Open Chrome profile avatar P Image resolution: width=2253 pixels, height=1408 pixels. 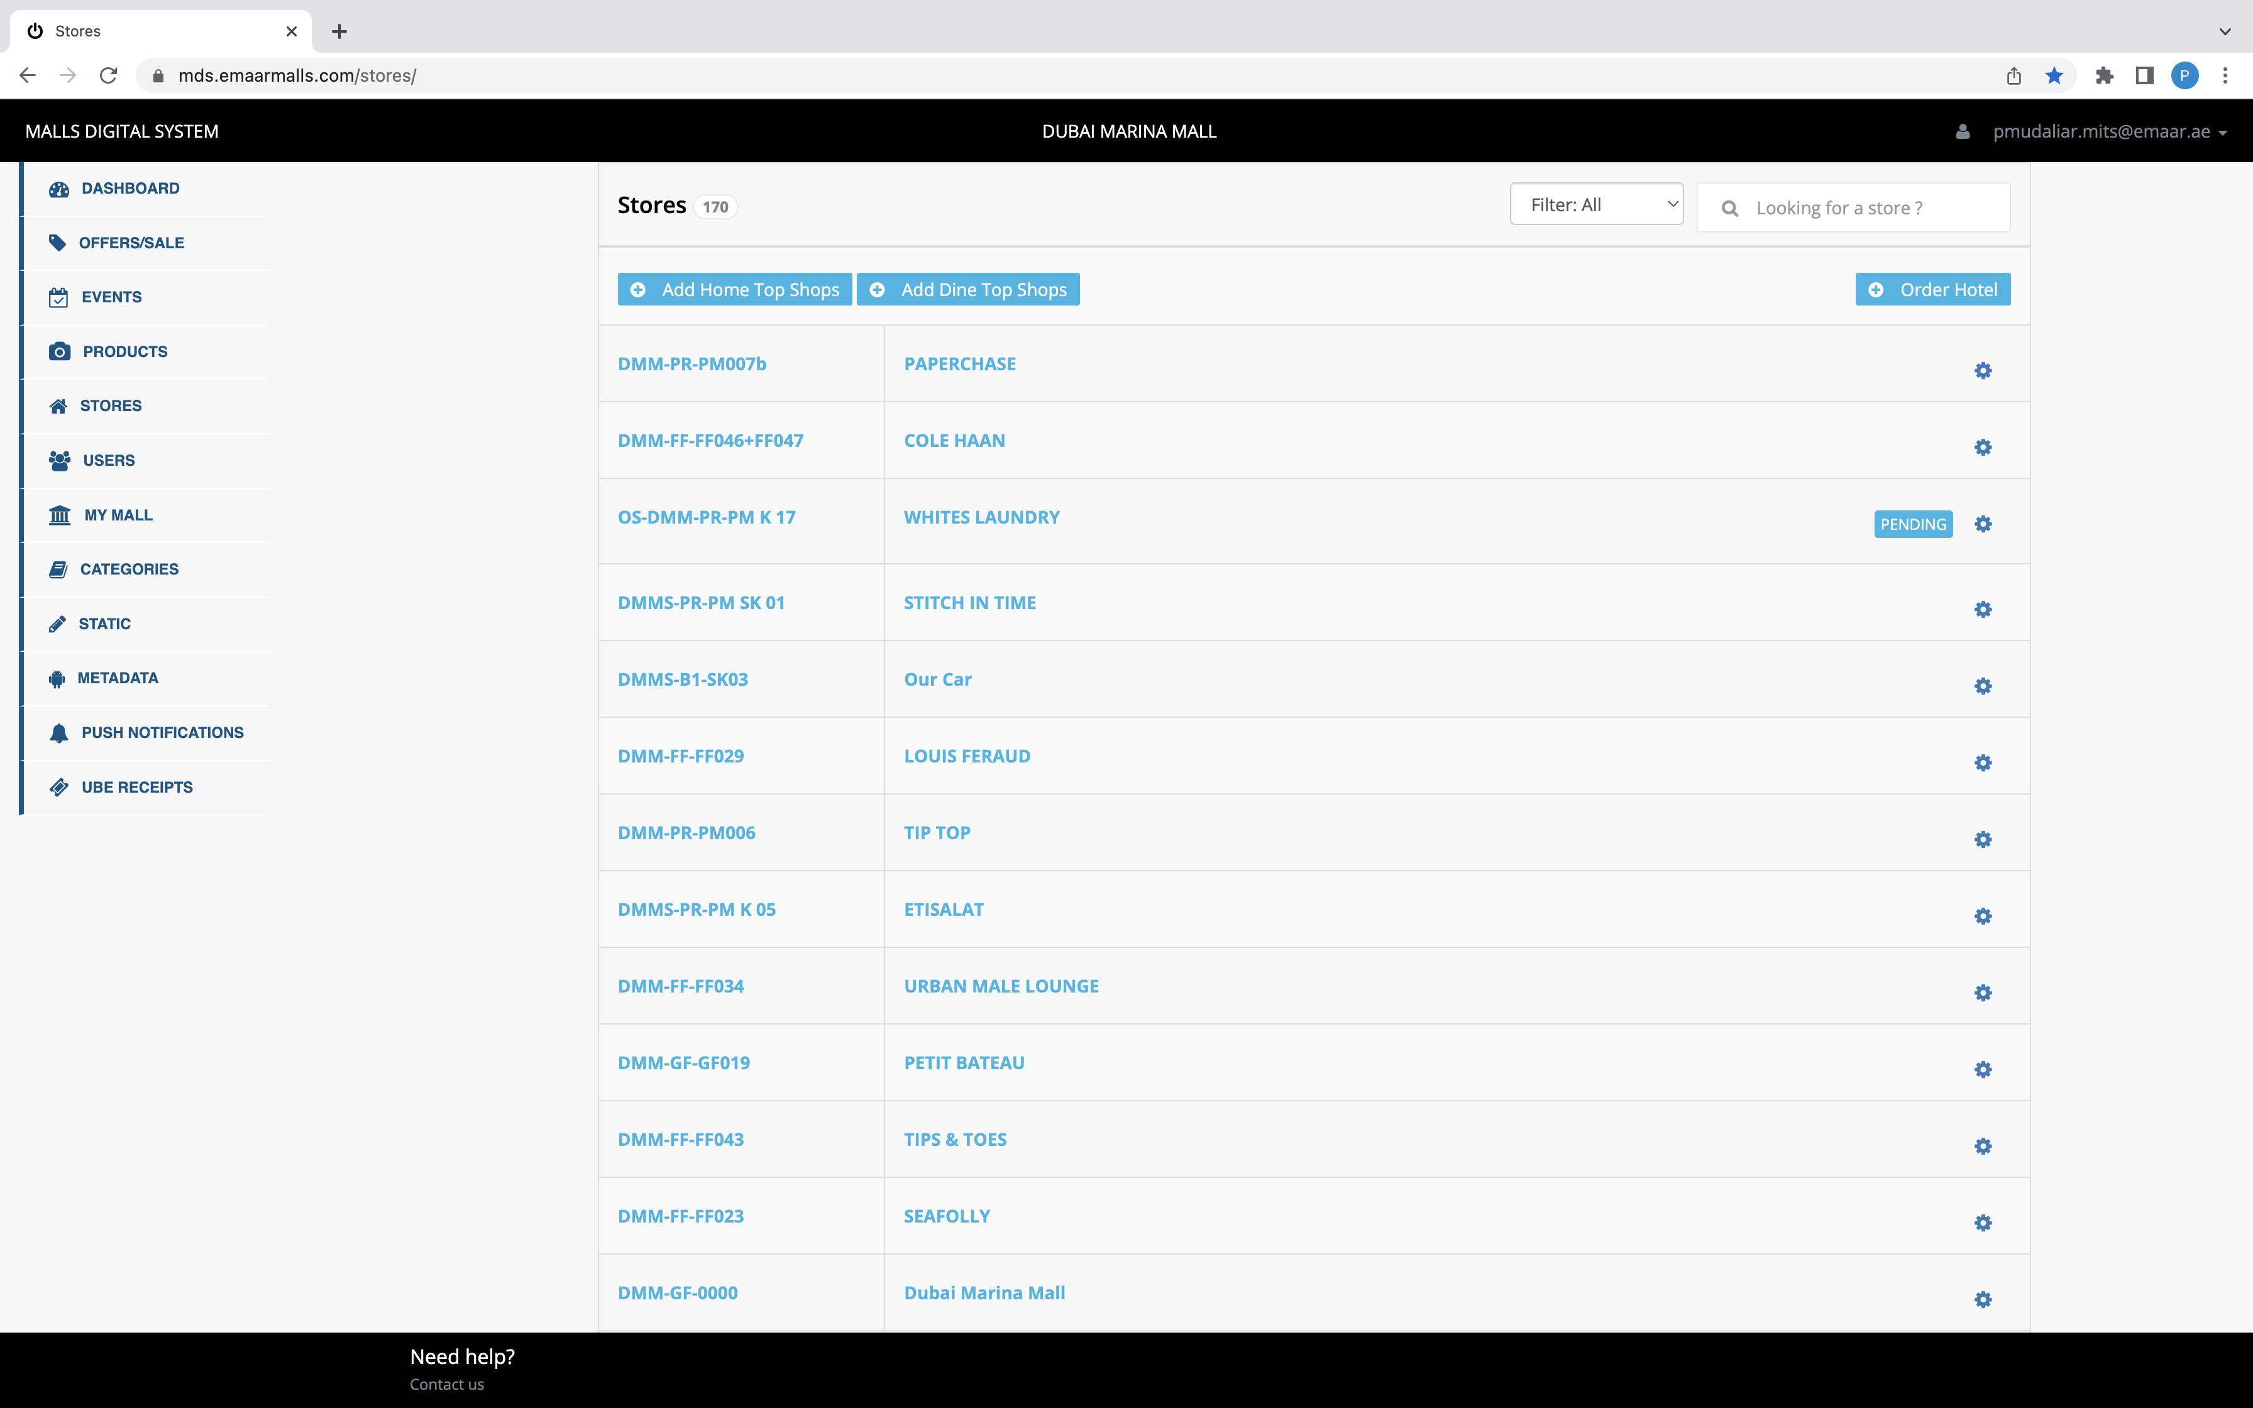tap(2184, 75)
